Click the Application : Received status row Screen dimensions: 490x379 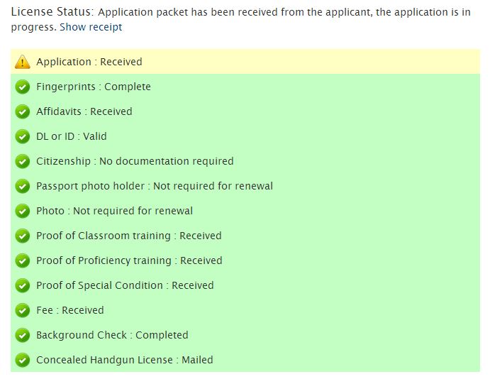tap(89, 62)
